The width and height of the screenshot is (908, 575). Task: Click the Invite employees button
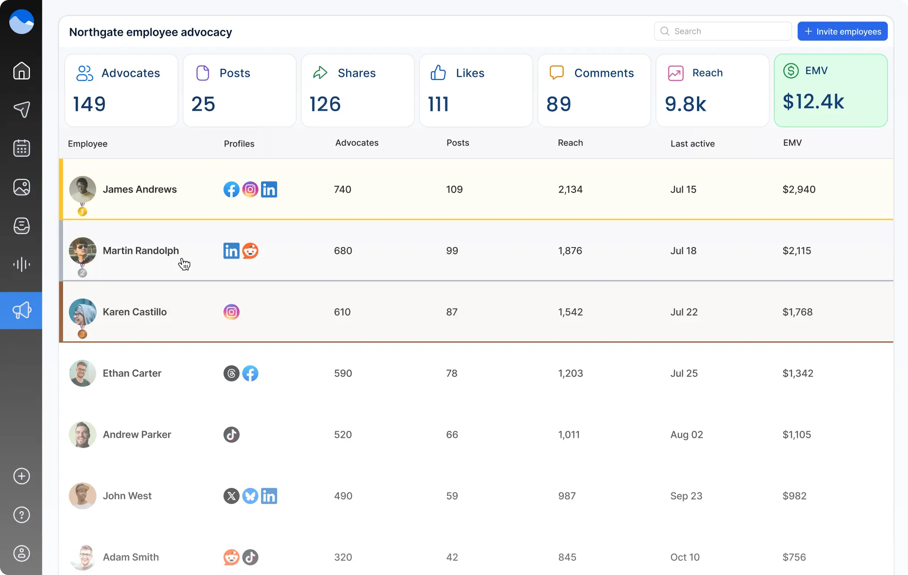click(842, 31)
